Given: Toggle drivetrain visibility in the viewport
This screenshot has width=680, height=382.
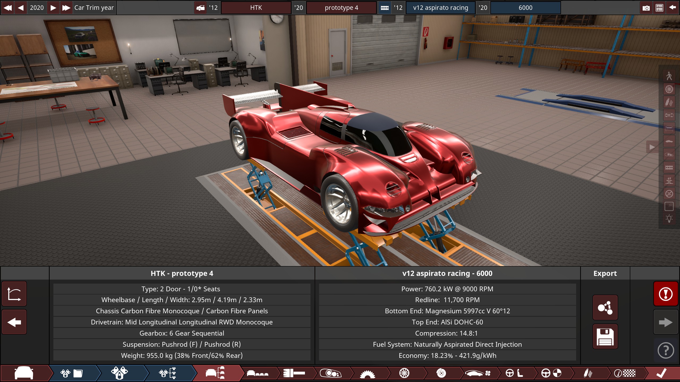Looking at the screenshot, I should point(669,115).
